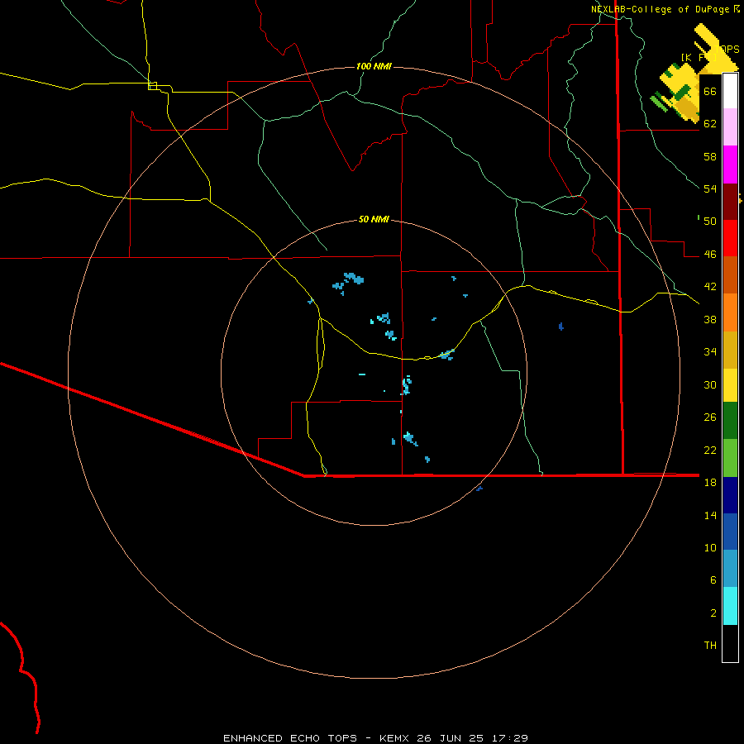The width and height of the screenshot is (744, 744).
Task: Click the 2 label on the scale
Action: tap(713, 613)
